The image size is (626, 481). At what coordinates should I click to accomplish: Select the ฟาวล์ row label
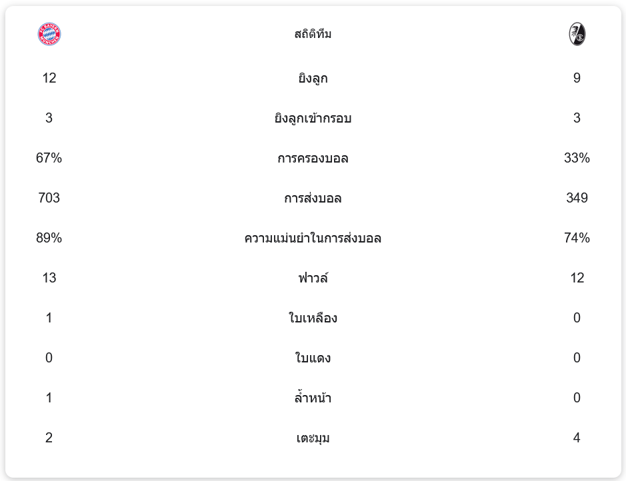313,278
